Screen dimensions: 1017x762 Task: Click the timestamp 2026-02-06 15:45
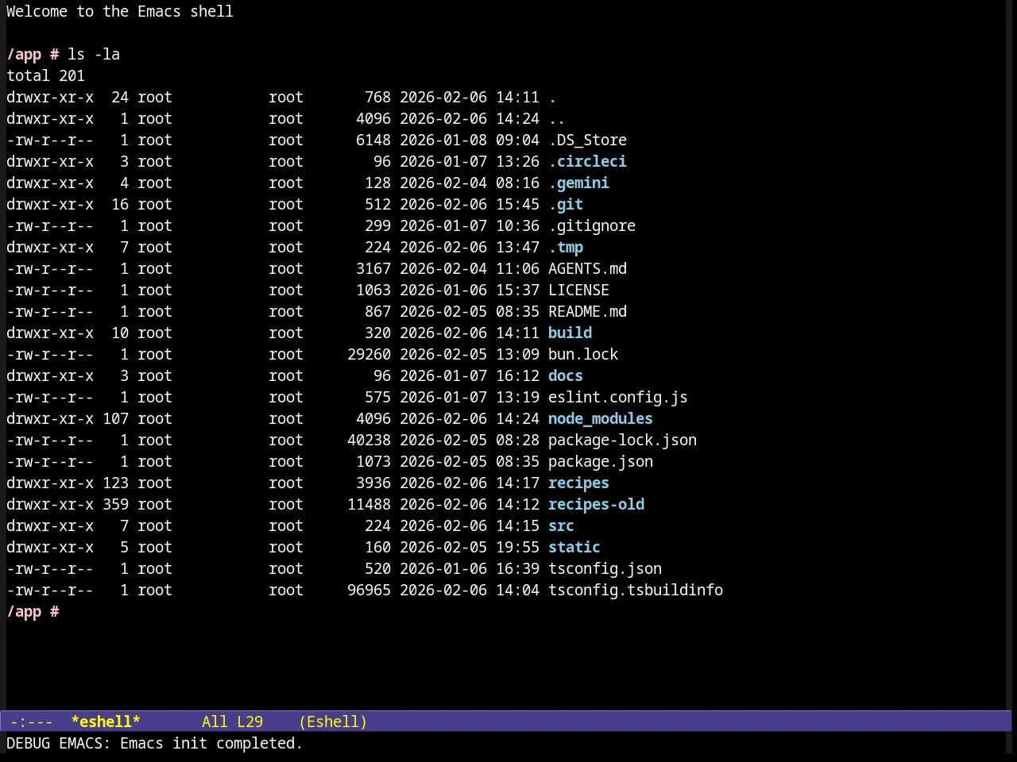click(470, 204)
